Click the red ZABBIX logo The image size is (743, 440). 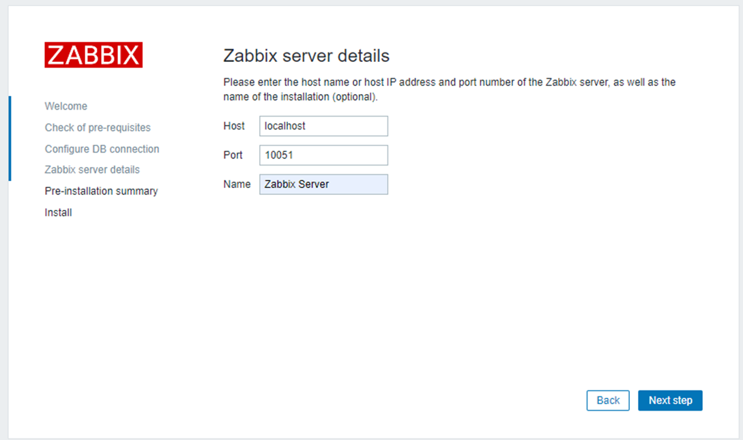[x=93, y=55]
